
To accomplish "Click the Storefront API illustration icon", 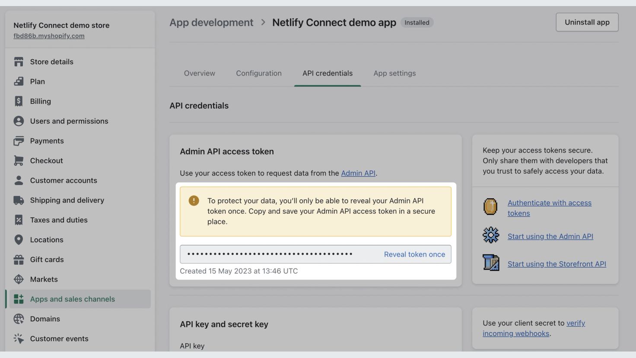I will [491, 262].
